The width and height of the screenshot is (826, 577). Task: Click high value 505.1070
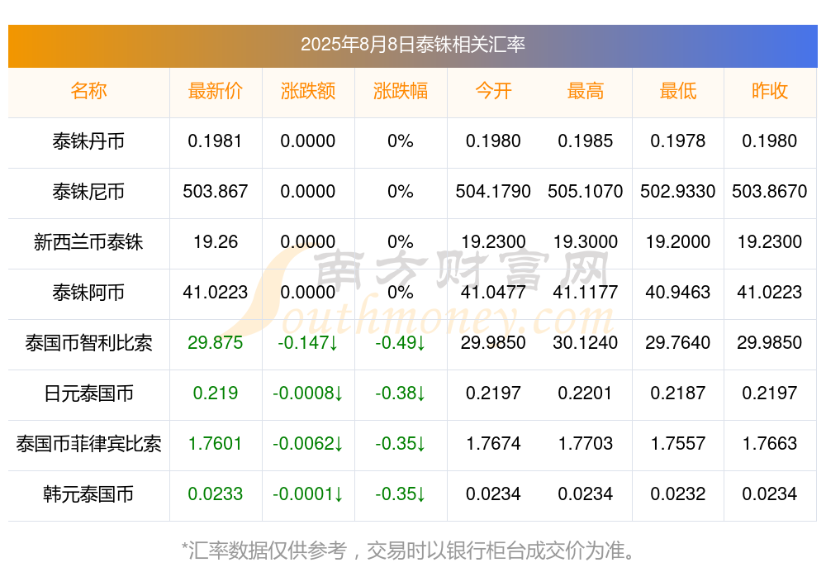pos(586,192)
